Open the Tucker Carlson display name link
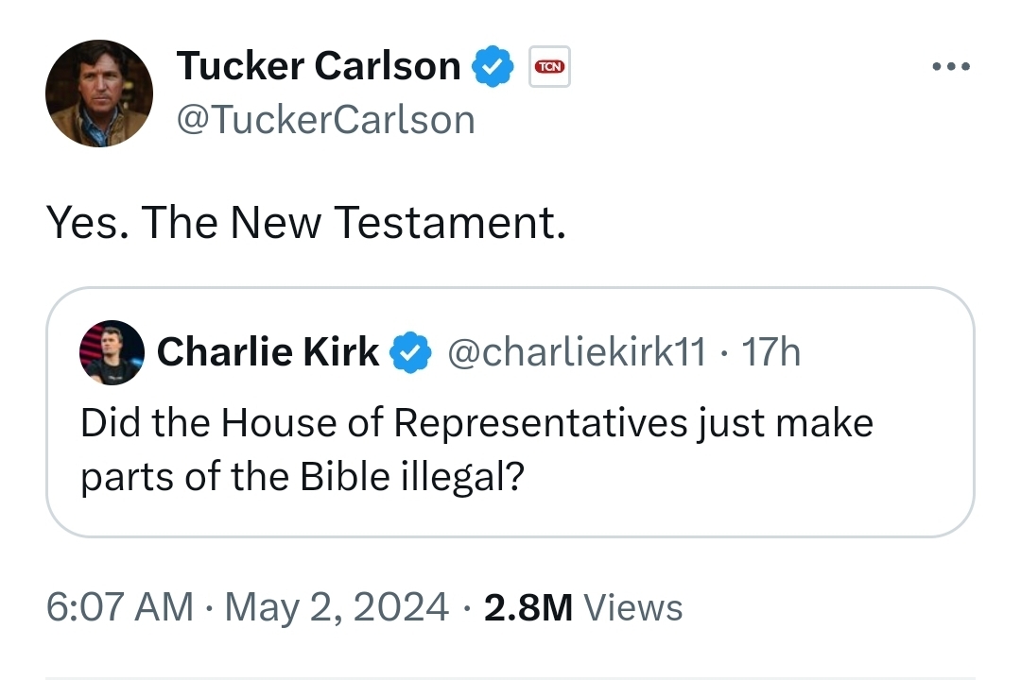 pyautogui.click(x=319, y=67)
